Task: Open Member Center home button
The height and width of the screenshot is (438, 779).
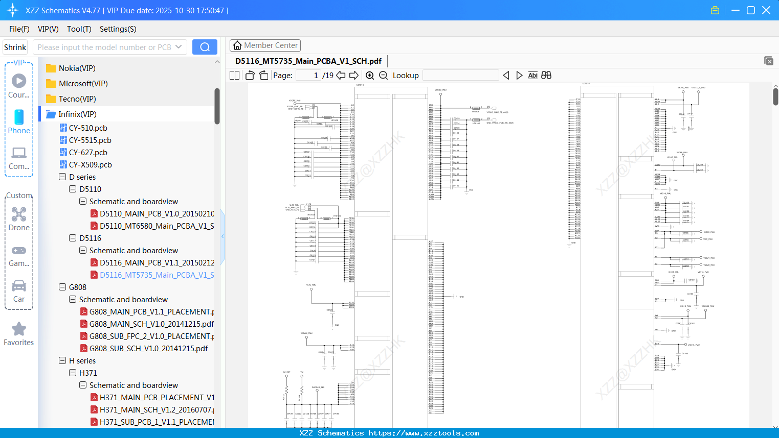Action: [265, 45]
